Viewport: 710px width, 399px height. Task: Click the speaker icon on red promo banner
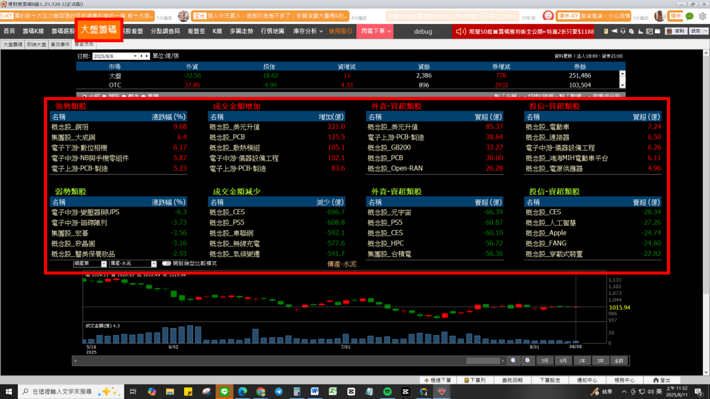click(x=460, y=32)
